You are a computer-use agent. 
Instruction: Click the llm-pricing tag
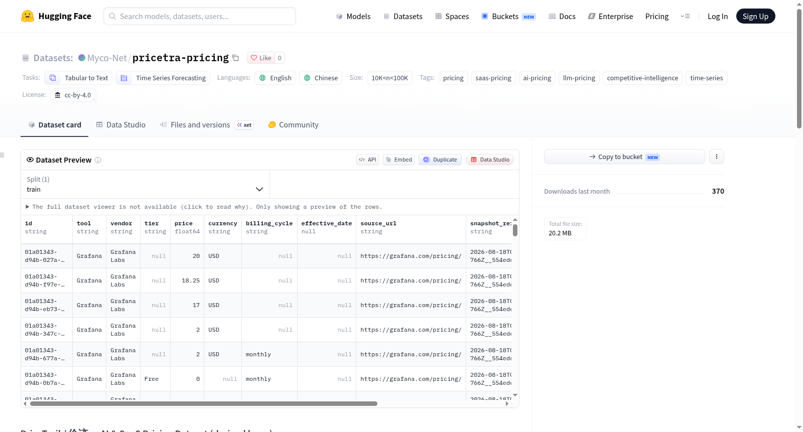pyautogui.click(x=579, y=78)
